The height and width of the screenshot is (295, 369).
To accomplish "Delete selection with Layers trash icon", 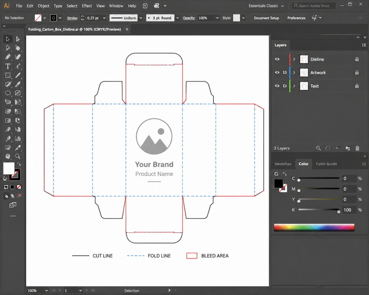I will tap(357, 148).
